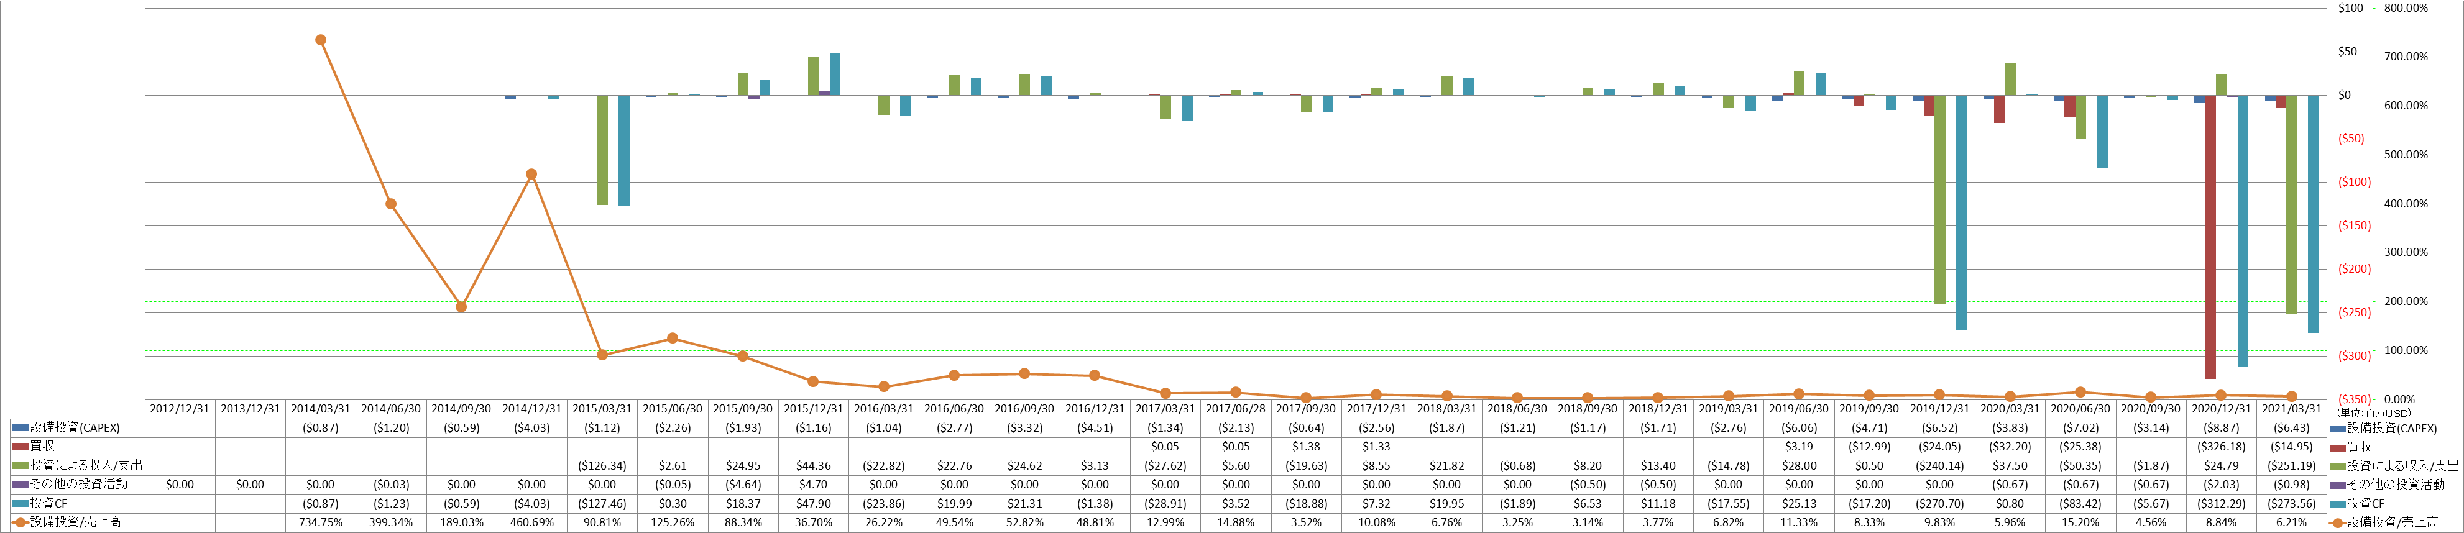Select the 2014/03/31 date label
Screen dimensions: 2464x533
pyautogui.click(x=321, y=409)
